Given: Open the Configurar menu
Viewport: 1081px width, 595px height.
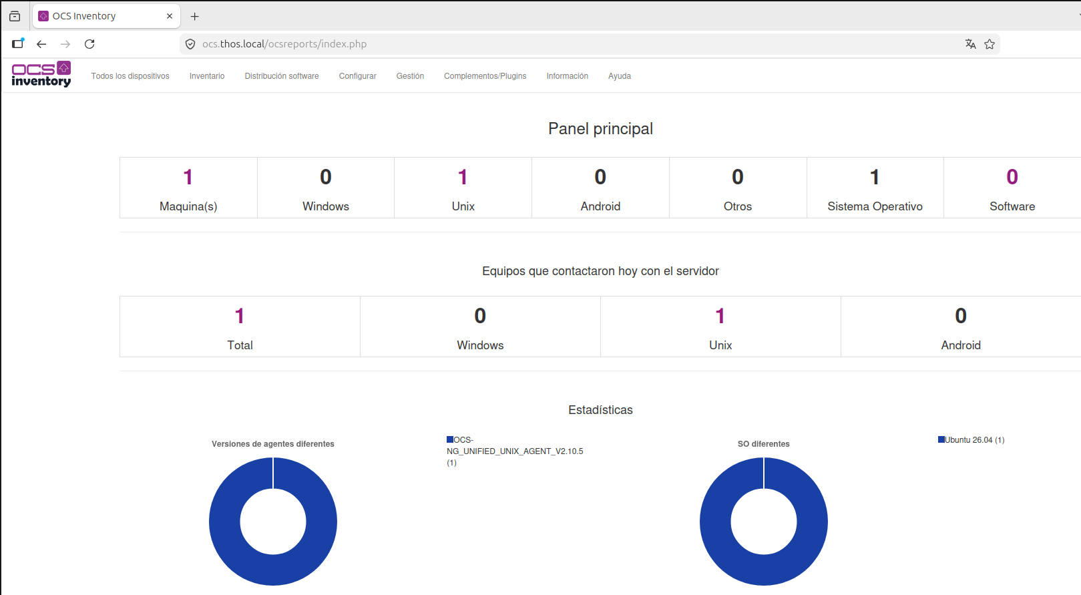Looking at the screenshot, I should point(358,76).
